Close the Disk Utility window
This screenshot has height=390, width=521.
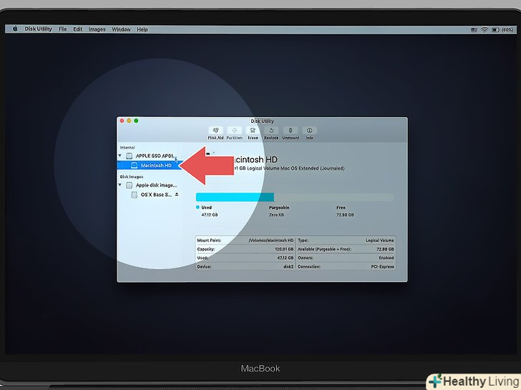click(x=122, y=121)
